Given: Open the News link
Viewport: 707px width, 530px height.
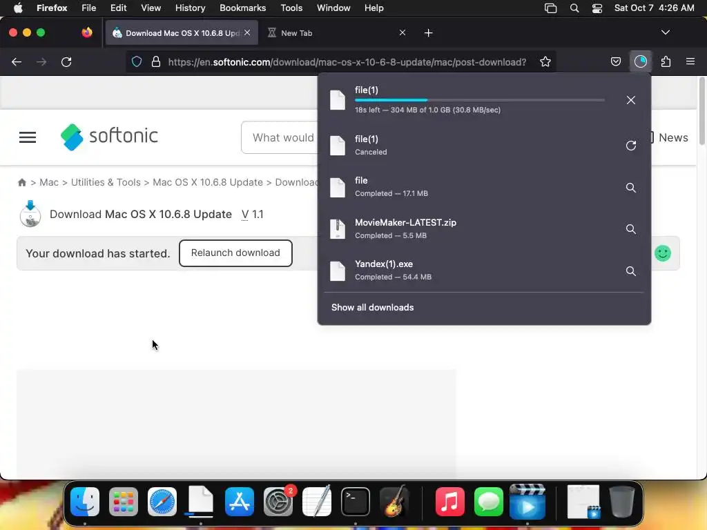Looking at the screenshot, I should [673, 137].
